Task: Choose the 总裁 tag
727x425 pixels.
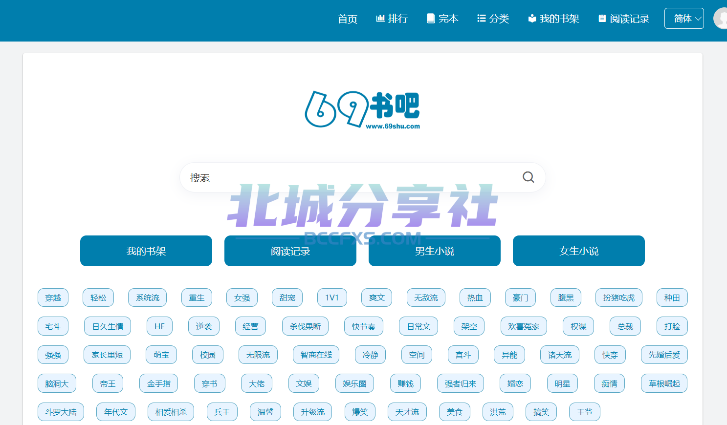Action: pyautogui.click(x=625, y=326)
